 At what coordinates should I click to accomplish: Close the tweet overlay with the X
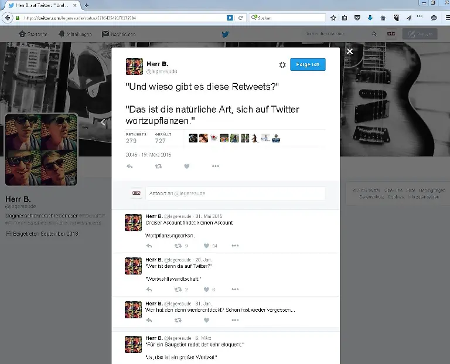pos(350,52)
